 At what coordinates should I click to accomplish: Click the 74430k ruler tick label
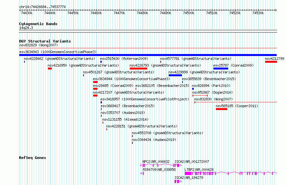coord(27,13)
